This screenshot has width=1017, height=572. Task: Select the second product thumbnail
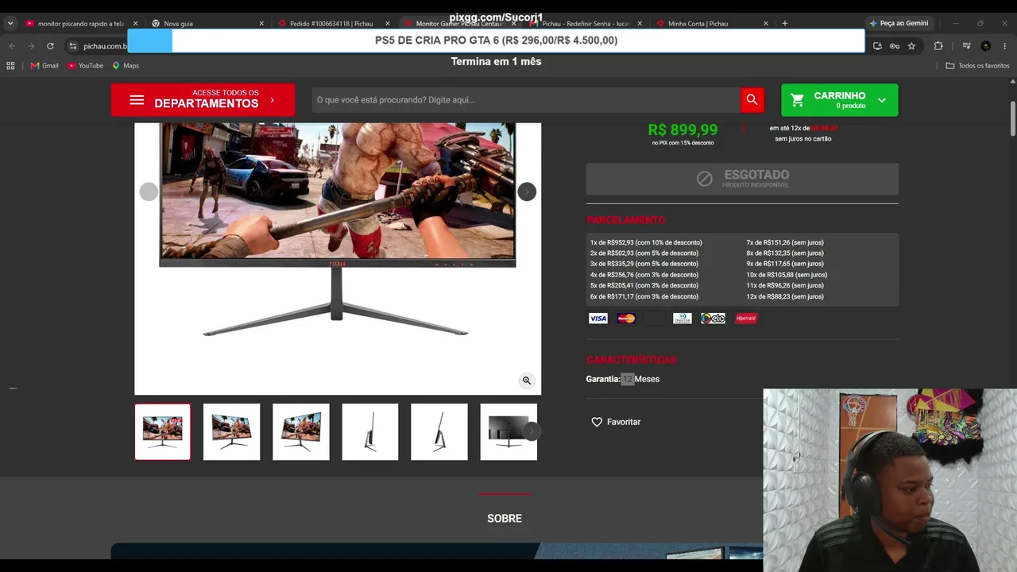coord(231,432)
